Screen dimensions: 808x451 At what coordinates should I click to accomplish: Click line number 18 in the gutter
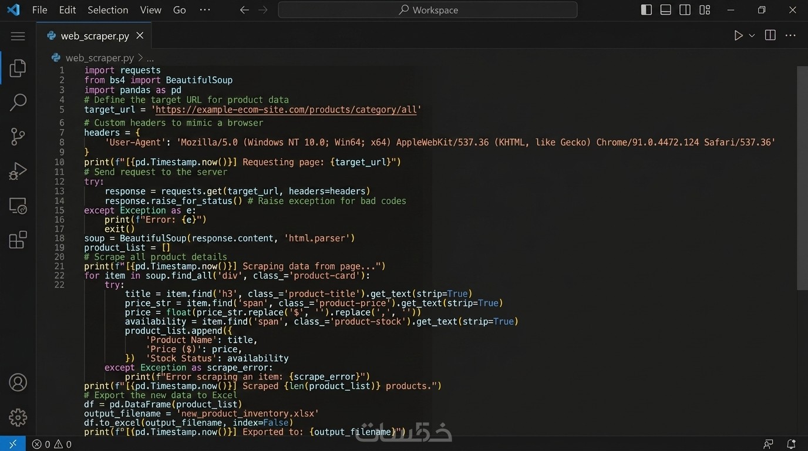tap(59, 238)
